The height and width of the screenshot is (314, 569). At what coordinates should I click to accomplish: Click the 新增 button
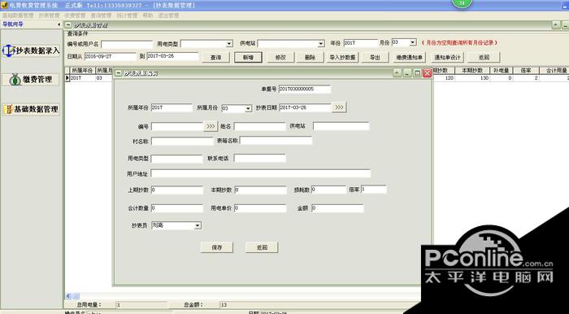[x=248, y=58]
